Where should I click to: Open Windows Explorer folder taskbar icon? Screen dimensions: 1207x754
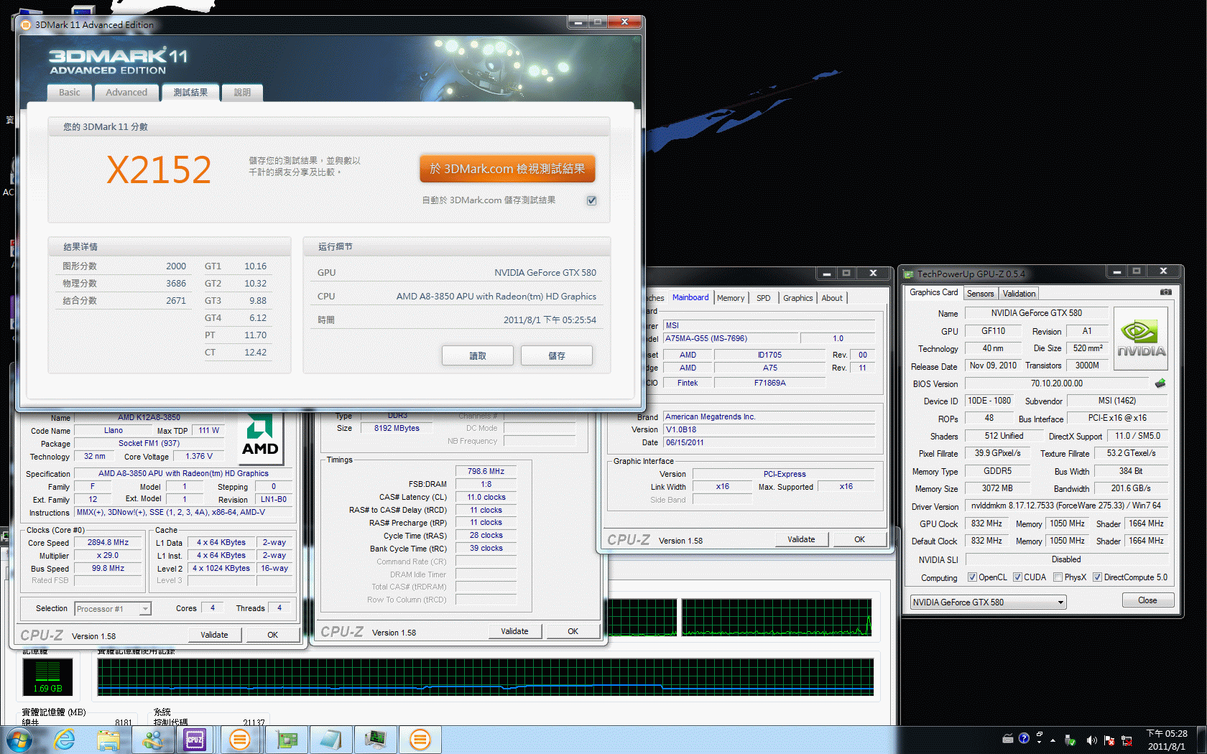[108, 740]
